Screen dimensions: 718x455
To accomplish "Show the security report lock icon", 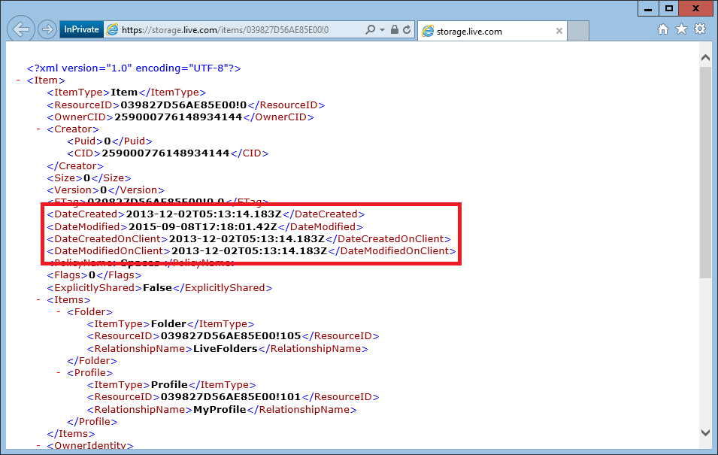I will [394, 30].
